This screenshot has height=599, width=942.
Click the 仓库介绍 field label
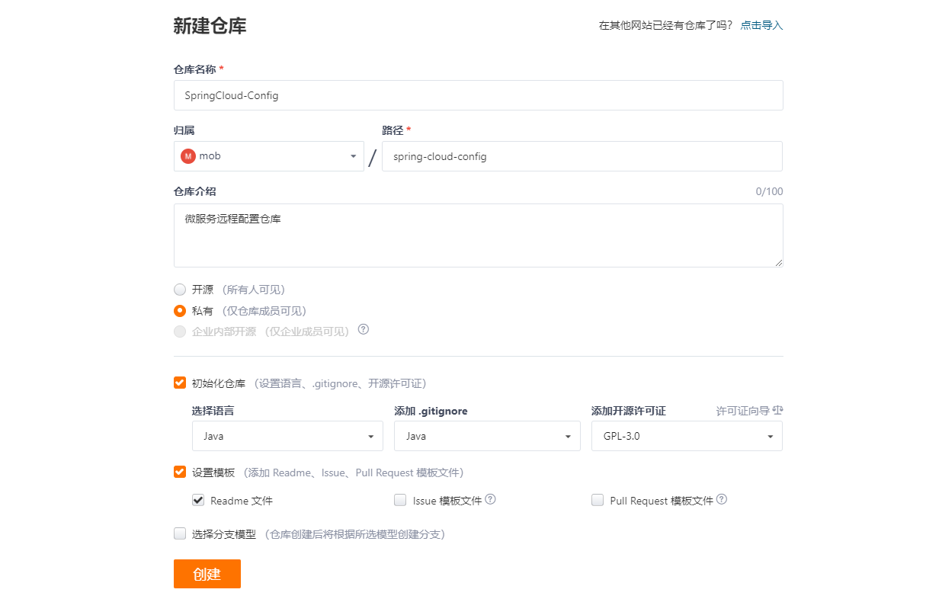tap(195, 191)
